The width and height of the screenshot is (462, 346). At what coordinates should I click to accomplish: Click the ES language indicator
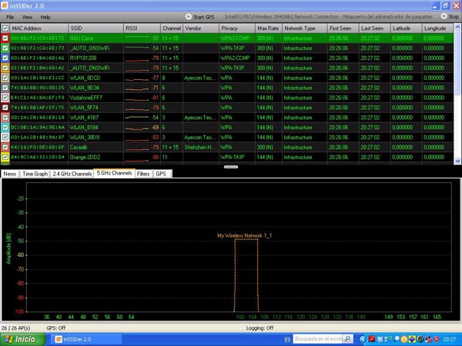coord(287,340)
